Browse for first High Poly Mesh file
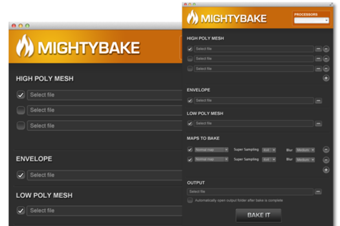This screenshot has height=226, width=340. [x=318, y=49]
